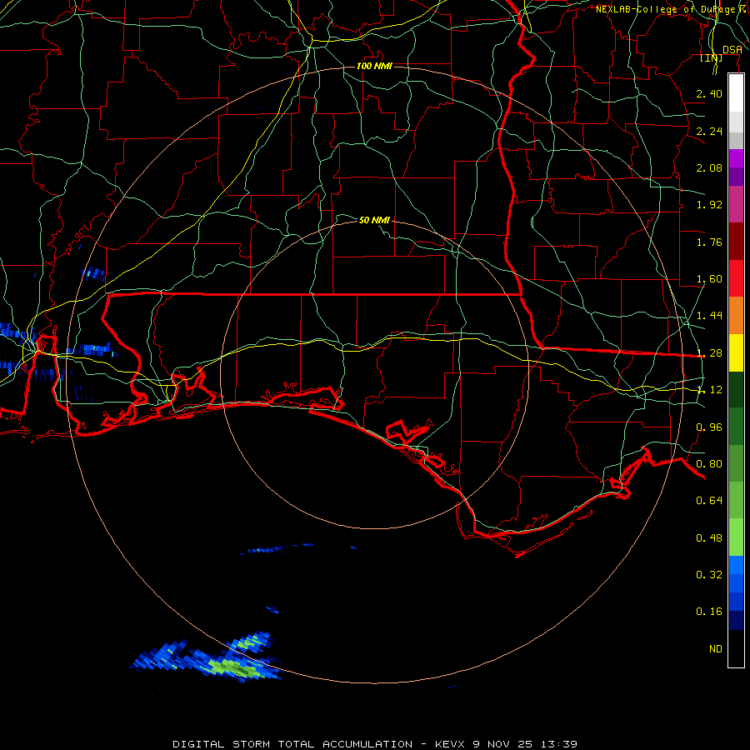Click the 50 NMI range ring label

[374, 220]
